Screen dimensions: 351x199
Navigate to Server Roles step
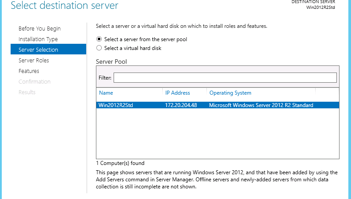pos(34,61)
